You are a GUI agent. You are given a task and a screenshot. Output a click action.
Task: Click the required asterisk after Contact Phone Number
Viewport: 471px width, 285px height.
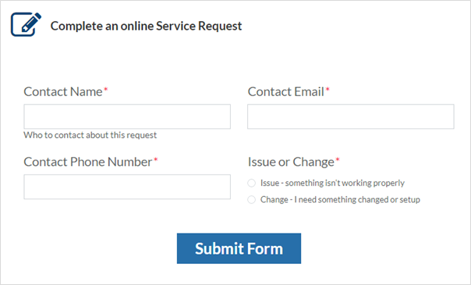click(156, 160)
